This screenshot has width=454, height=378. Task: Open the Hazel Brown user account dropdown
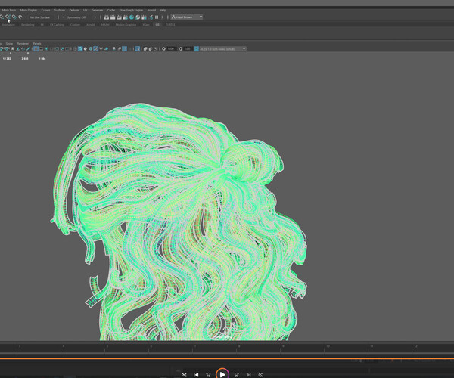(186, 17)
